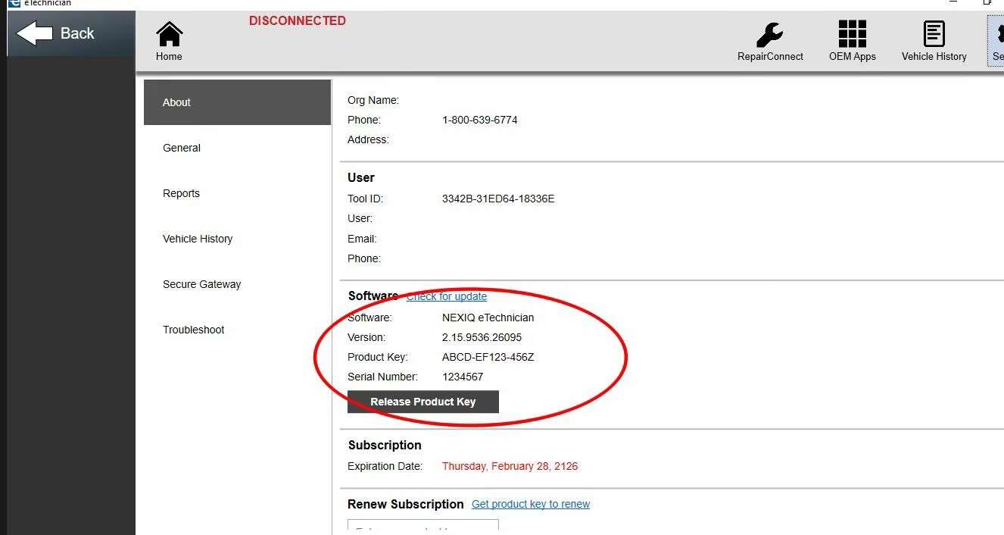This screenshot has height=535, width=1004.
Task: Select product key ABCD-EF123-456Z
Action: [488, 357]
